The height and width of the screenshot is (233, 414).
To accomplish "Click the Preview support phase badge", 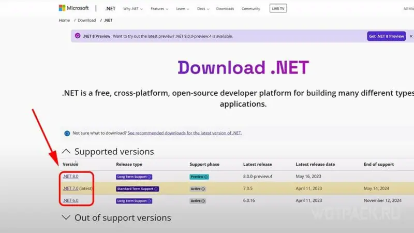I will (x=199, y=177).
